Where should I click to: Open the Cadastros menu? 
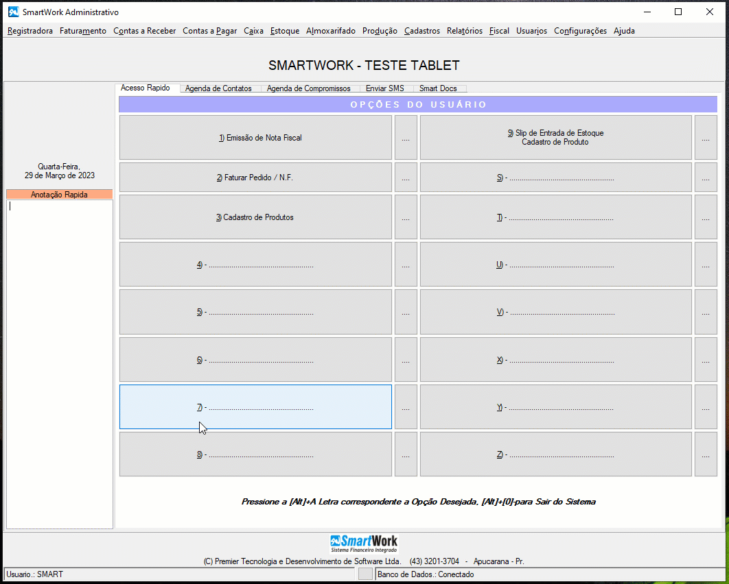(421, 31)
